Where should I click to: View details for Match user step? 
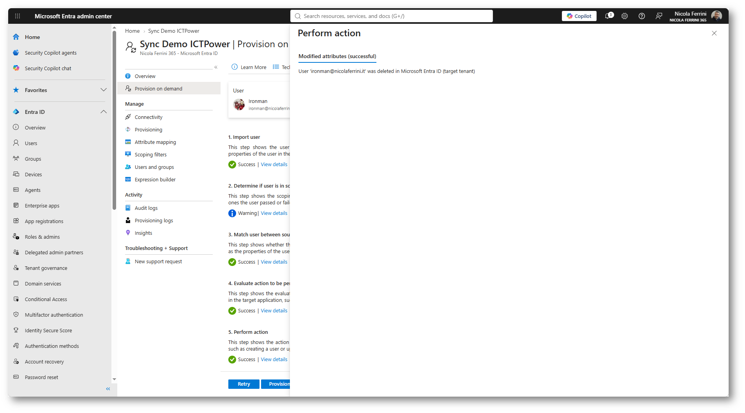tap(274, 262)
